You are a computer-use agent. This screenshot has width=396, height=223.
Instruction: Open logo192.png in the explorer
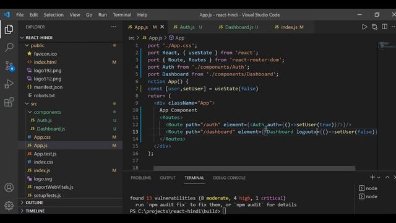(48, 71)
